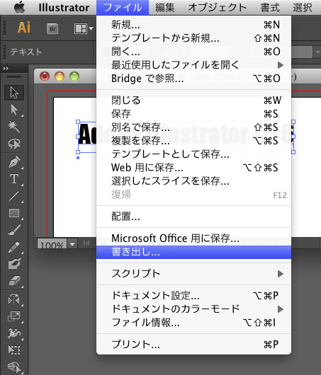Screen dimensions: 321x375
Task: Click the 100% zoom field
Action: coord(52,244)
